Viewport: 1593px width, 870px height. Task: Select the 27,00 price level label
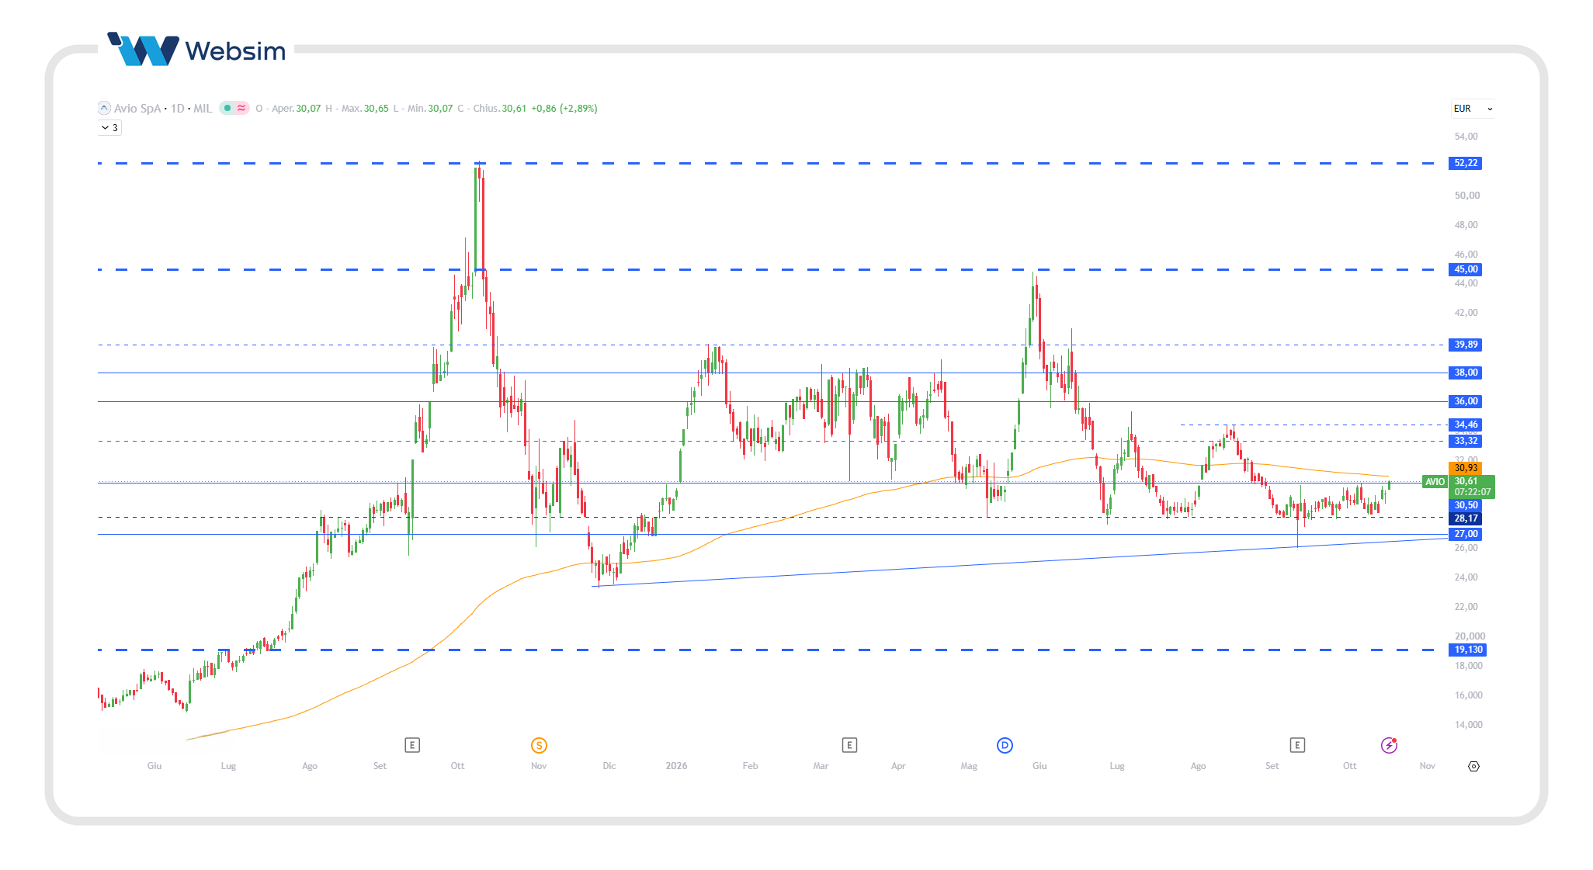pyautogui.click(x=1466, y=534)
